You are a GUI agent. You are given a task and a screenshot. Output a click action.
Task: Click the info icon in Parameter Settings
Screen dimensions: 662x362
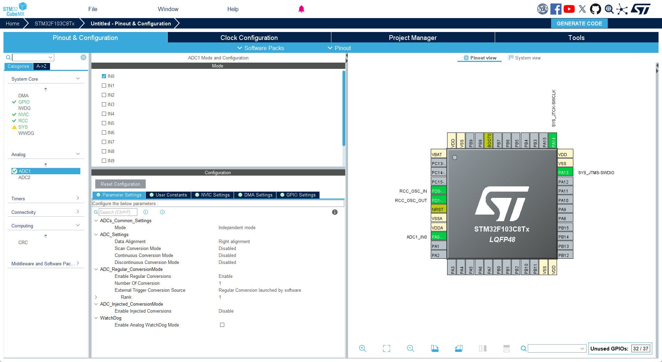tap(334, 212)
